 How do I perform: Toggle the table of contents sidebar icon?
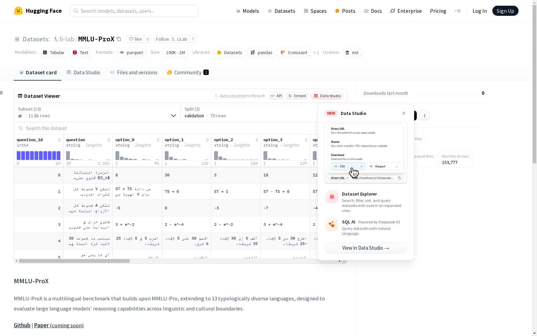tap(2, 93)
